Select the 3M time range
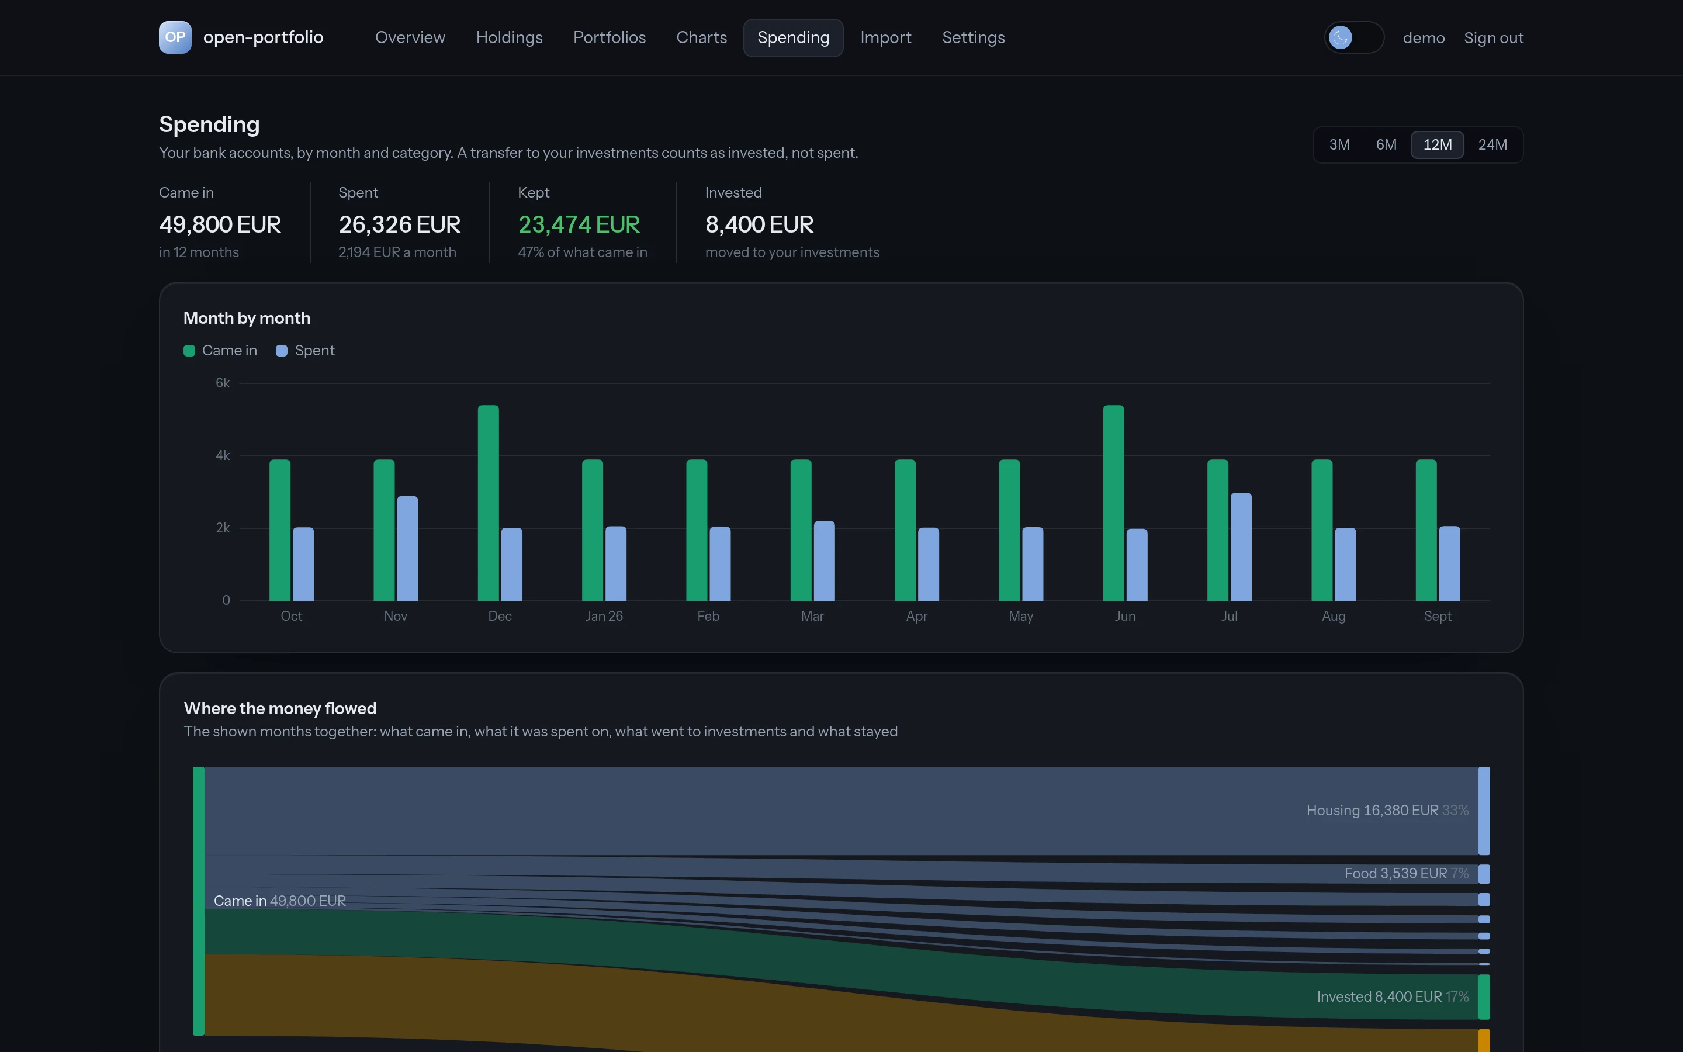1683x1052 pixels. (1339, 145)
